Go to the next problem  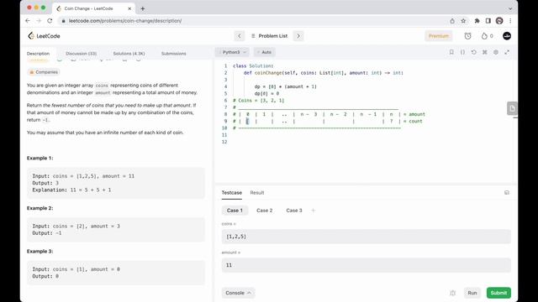tap(298, 36)
